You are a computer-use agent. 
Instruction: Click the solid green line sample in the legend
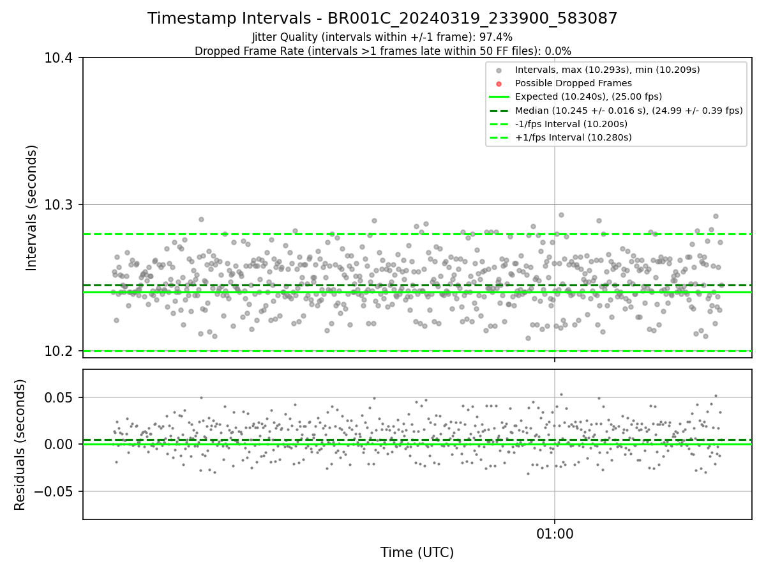point(499,97)
